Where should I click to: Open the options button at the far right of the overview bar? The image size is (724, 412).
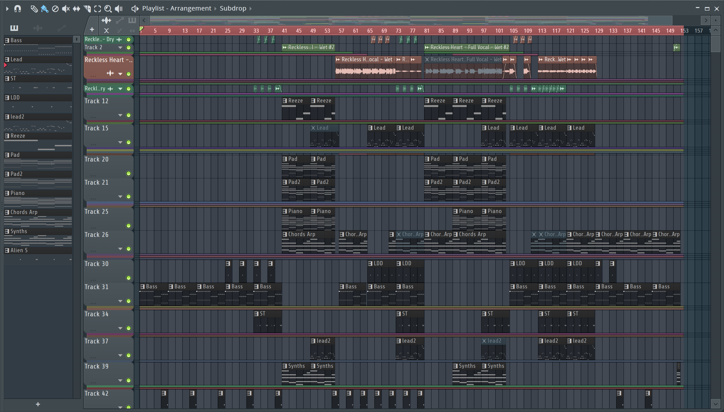715,20
